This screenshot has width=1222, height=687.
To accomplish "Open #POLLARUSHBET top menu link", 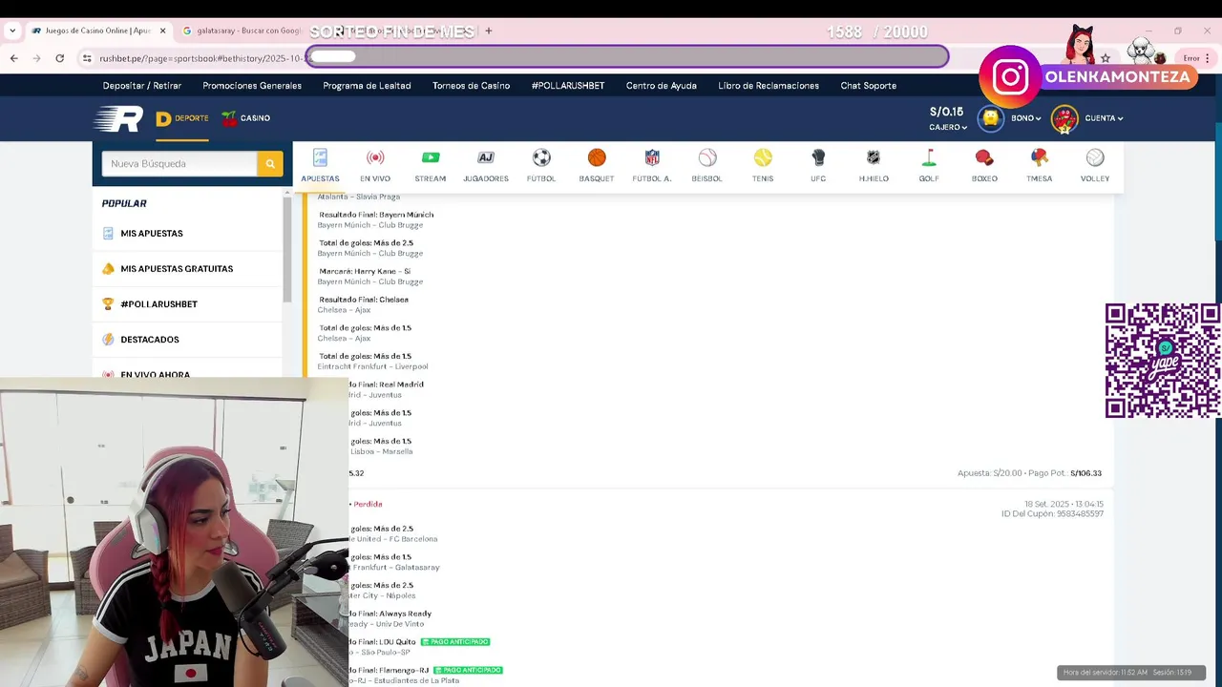I will pyautogui.click(x=568, y=86).
